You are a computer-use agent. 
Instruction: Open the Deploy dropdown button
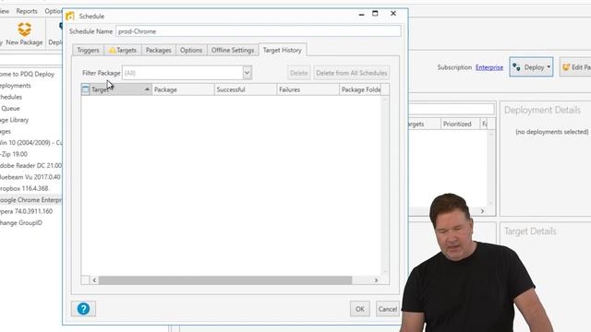click(x=531, y=67)
